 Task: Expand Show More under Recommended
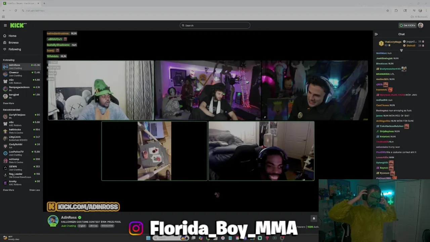8,190
